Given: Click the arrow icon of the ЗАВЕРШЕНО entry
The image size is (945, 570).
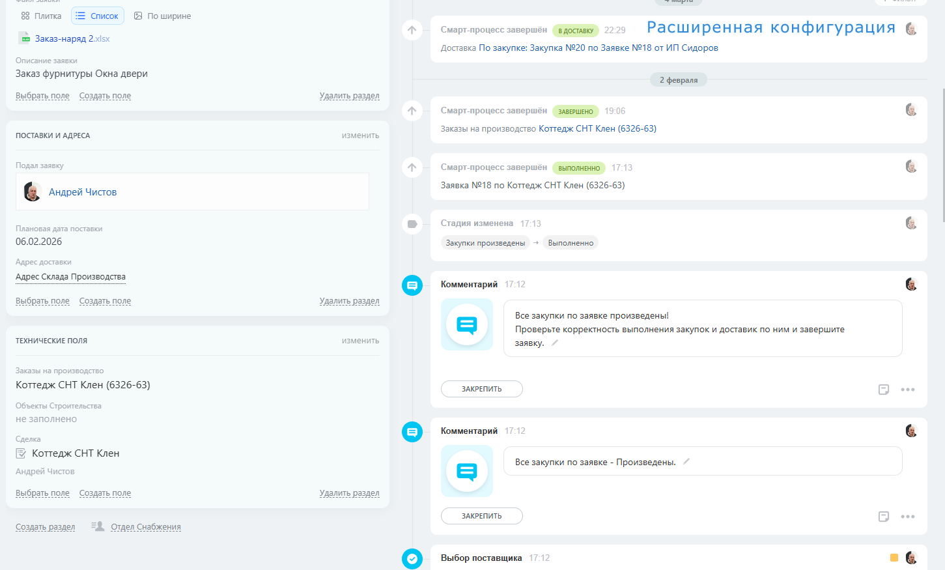Looking at the screenshot, I should click(412, 111).
